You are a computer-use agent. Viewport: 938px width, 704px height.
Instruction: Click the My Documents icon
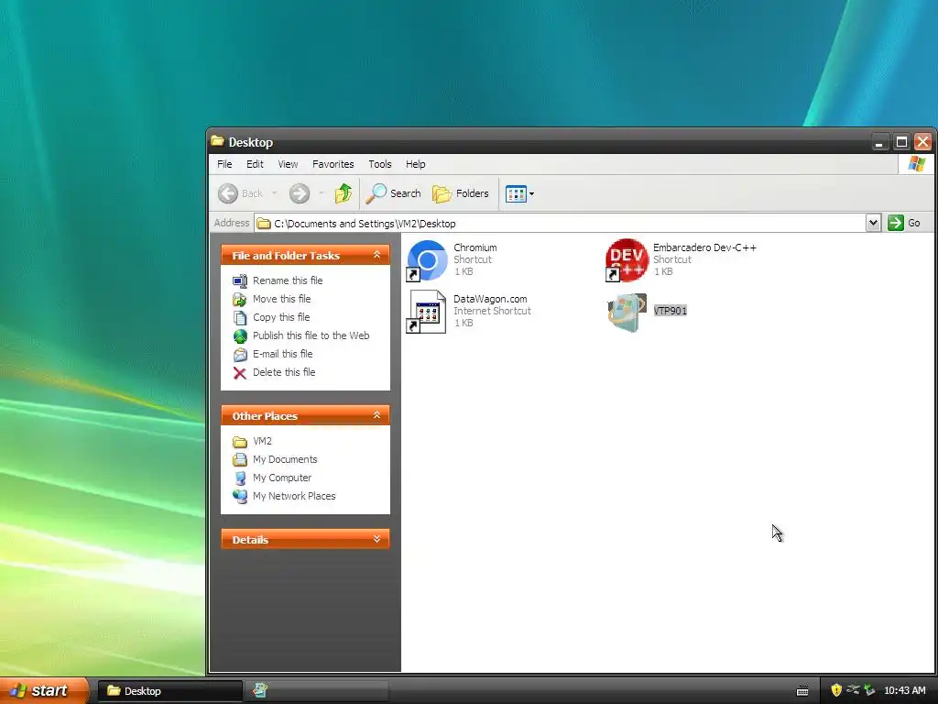[x=240, y=460]
